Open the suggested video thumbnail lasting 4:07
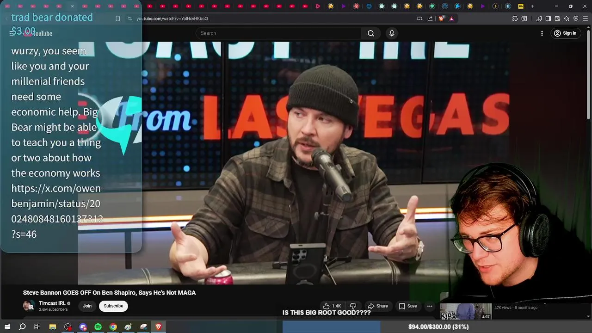 [x=466, y=312]
